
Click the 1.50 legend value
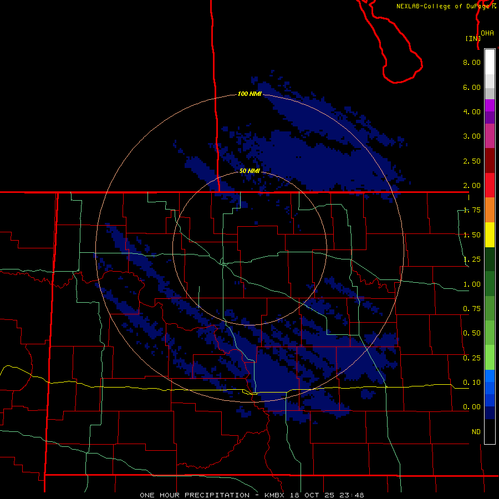tap(472, 235)
